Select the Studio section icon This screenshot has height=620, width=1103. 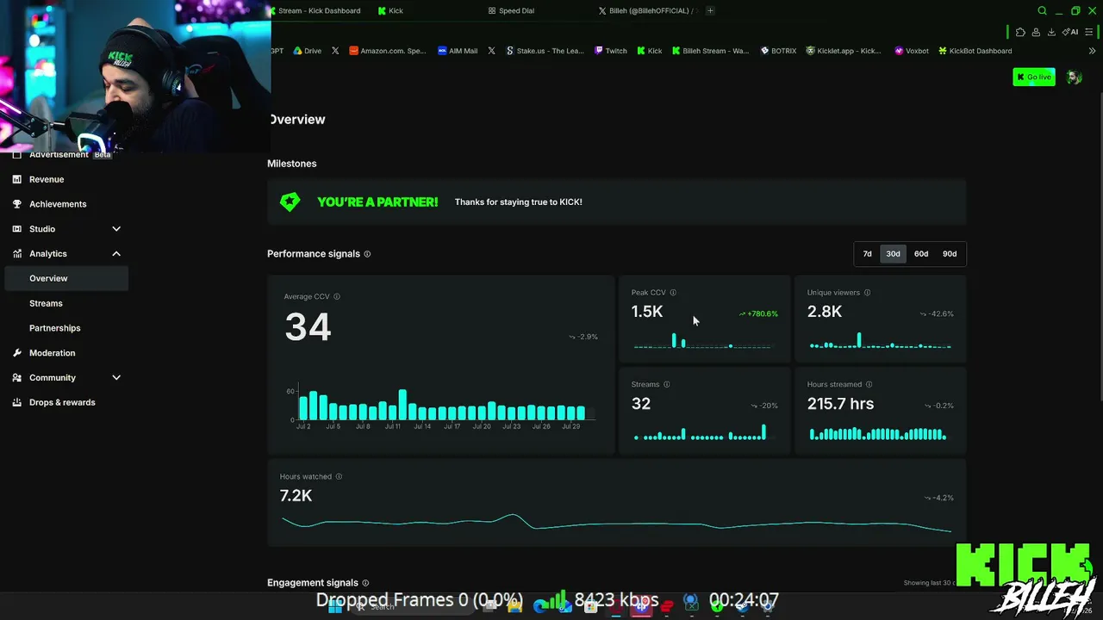17,229
